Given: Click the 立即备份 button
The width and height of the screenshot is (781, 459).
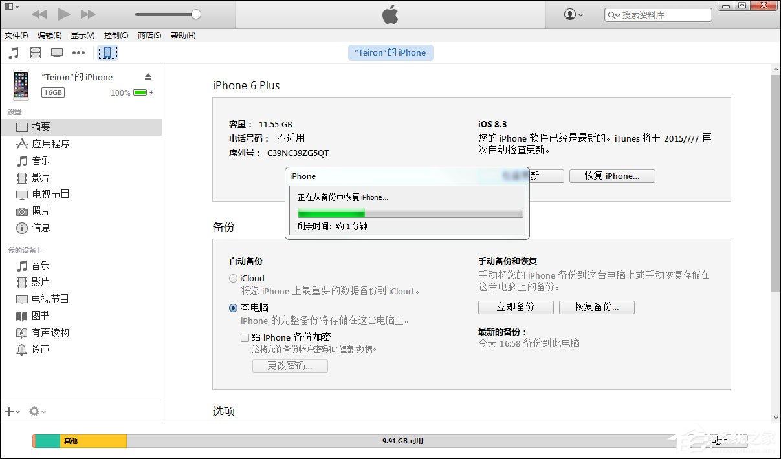Looking at the screenshot, I should click(x=515, y=307).
